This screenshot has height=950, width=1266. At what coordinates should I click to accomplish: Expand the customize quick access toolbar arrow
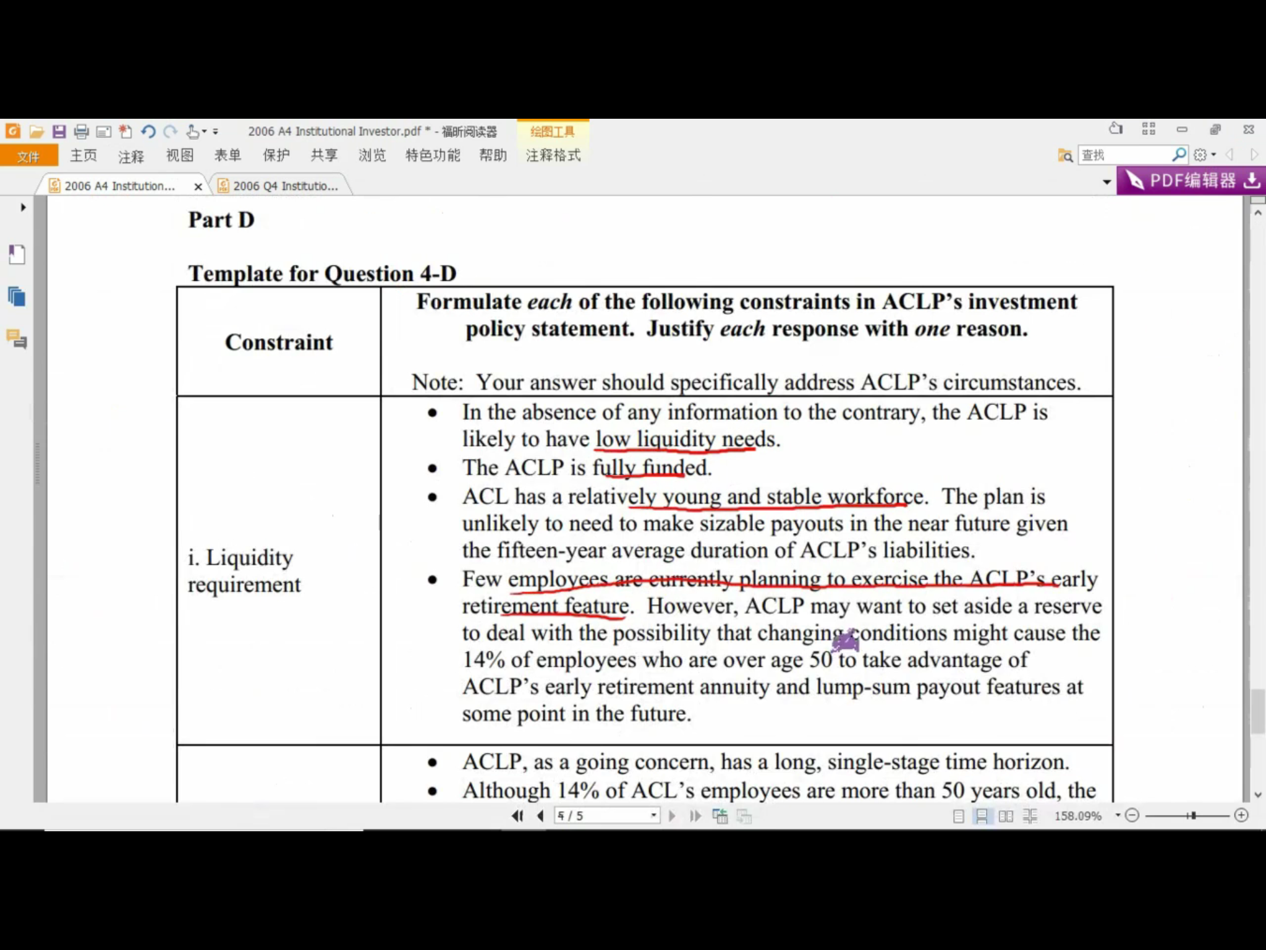tap(215, 132)
